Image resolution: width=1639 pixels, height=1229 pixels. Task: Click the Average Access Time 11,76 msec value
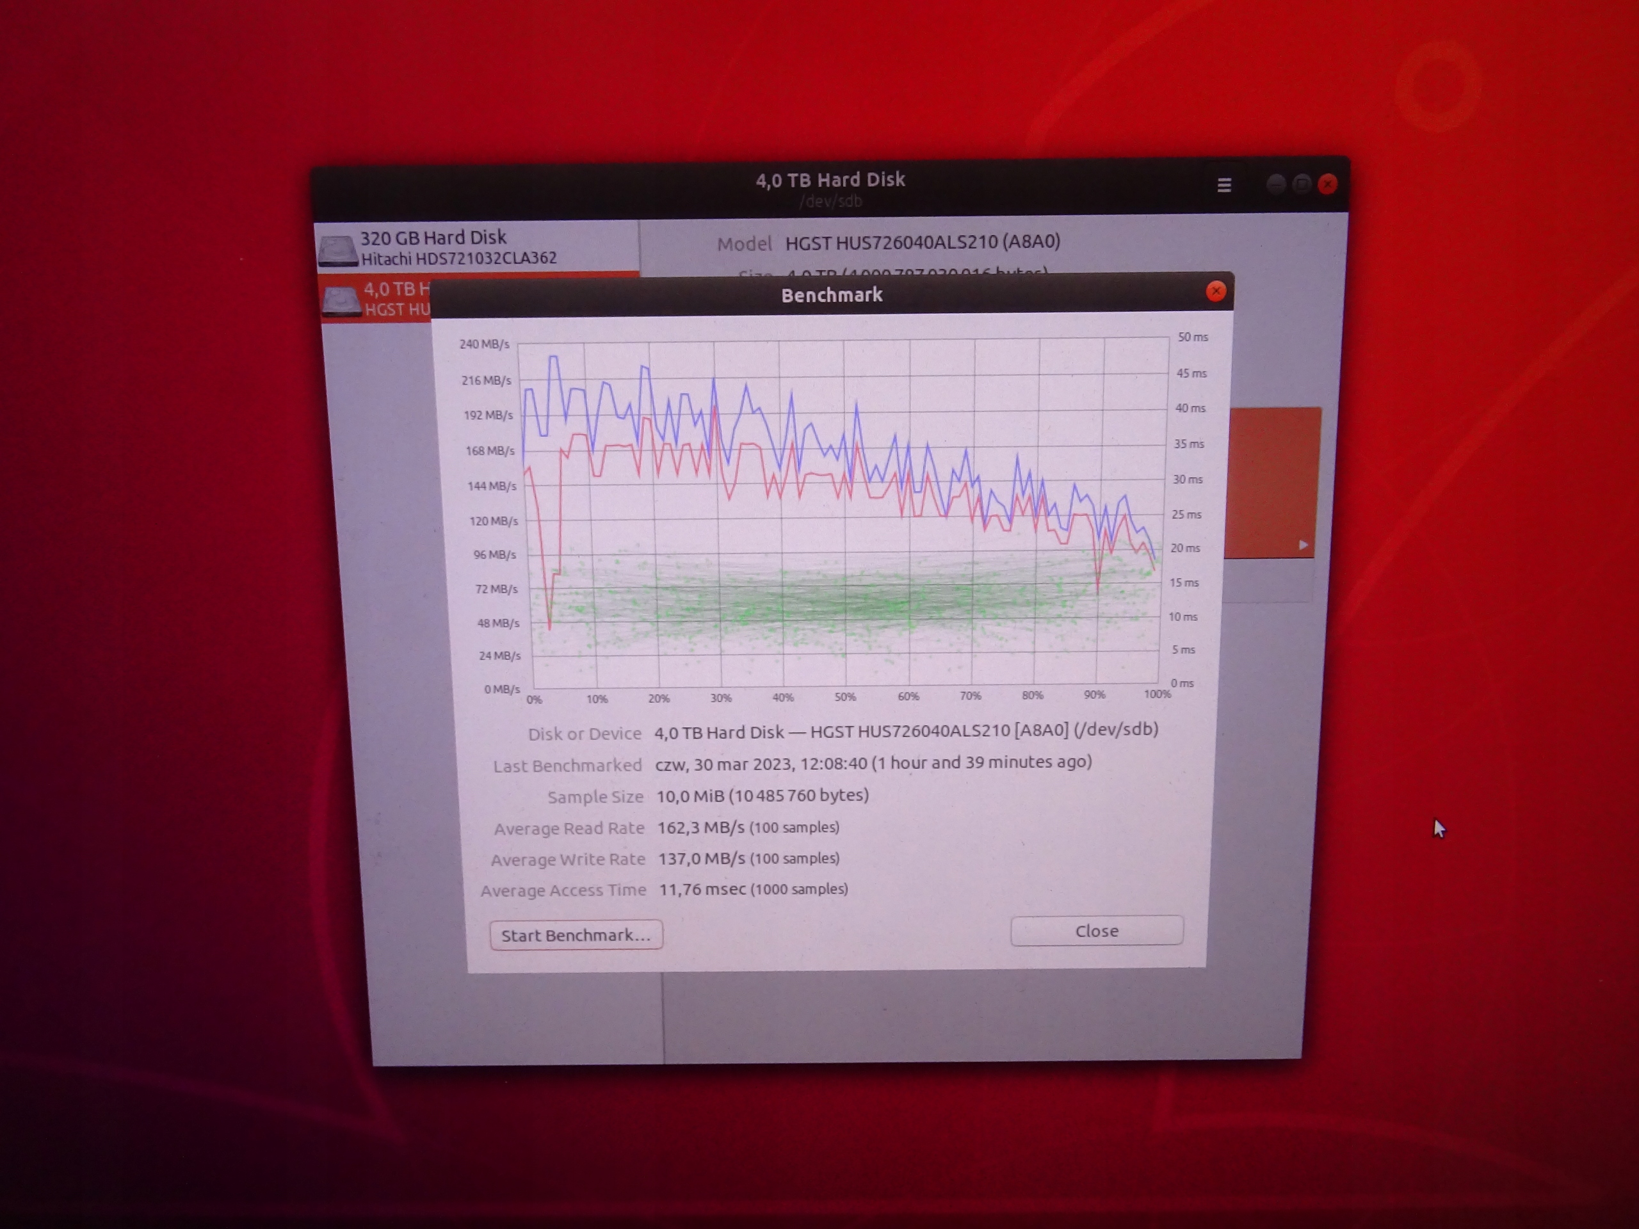point(702,889)
